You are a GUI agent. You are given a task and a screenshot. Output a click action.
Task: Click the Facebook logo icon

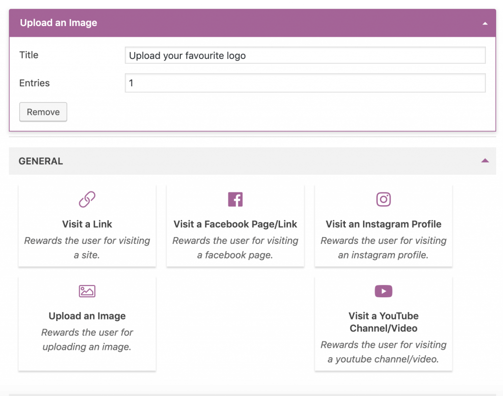click(x=235, y=199)
